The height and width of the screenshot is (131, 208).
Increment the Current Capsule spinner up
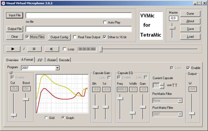(162, 84)
